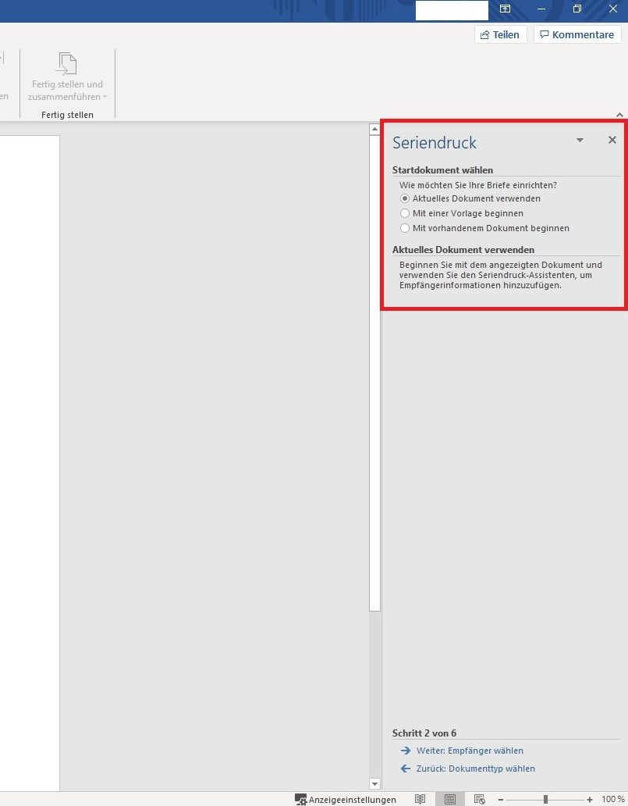Screen dimensions: 628x806
Task: Open the Kommentare button
Action: point(577,34)
